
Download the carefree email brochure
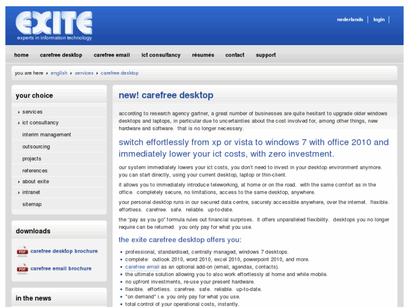[x=61, y=269]
